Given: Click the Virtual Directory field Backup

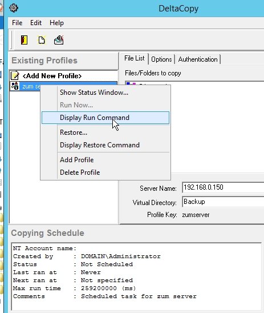Looking at the screenshot, I should point(223,202).
